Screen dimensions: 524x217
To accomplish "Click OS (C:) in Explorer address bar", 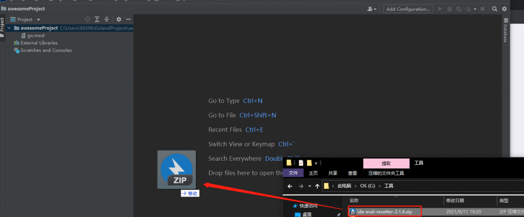I will [x=367, y=186].
